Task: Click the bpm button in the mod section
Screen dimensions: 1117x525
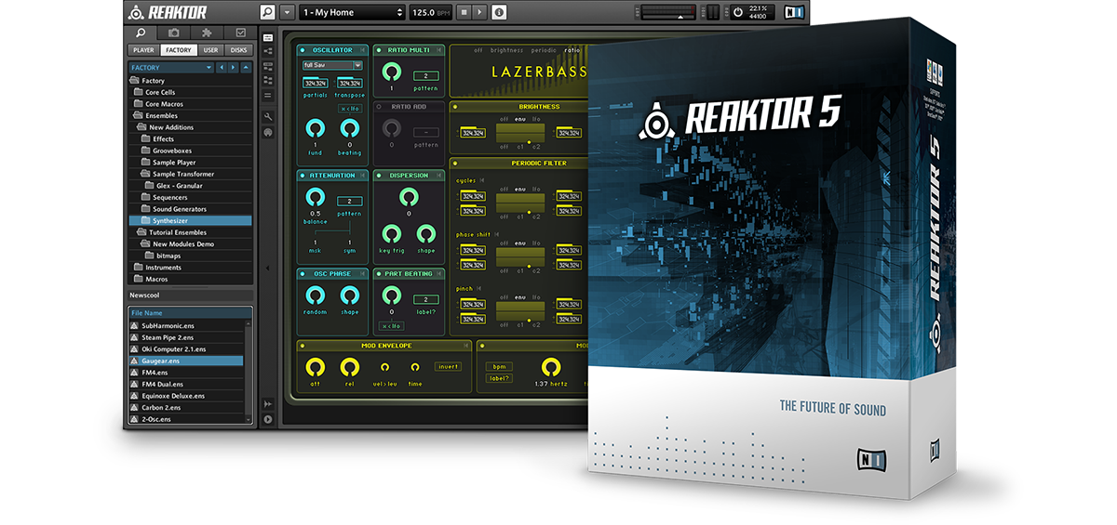Action: pyautogui.click(x=499, y=366)
